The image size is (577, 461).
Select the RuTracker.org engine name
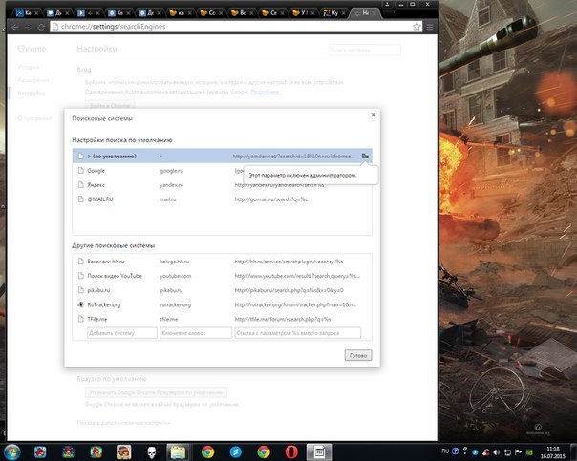[104, 304]
